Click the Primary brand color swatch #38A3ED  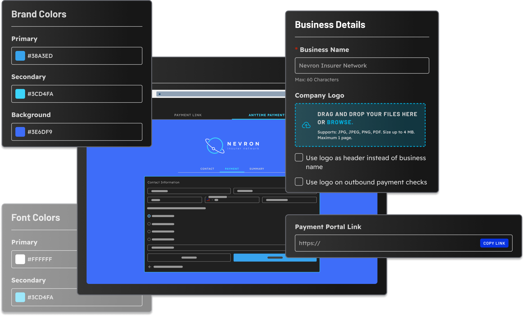tap(20, 56)
